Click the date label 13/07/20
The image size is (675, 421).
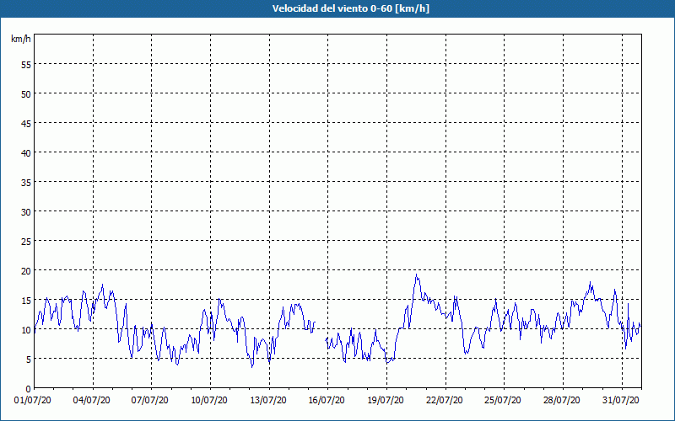267,401
